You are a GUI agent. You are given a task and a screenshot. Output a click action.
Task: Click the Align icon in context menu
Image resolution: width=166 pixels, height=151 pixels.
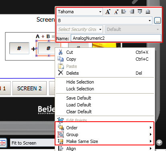[61, 148]
